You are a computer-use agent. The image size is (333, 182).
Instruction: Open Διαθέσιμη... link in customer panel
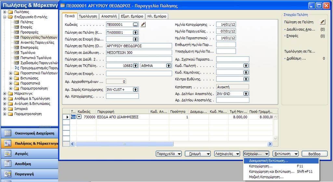pyautogui.click(x=296, y=58)
